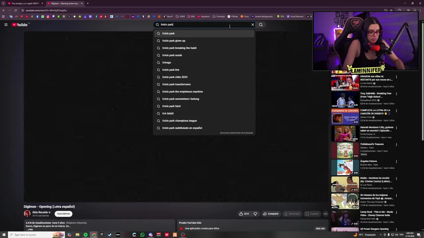Screen dimensions: 424x238
Task: Open a new browser tab with plus
Action: pyautogui.click(x=87, y=3)
